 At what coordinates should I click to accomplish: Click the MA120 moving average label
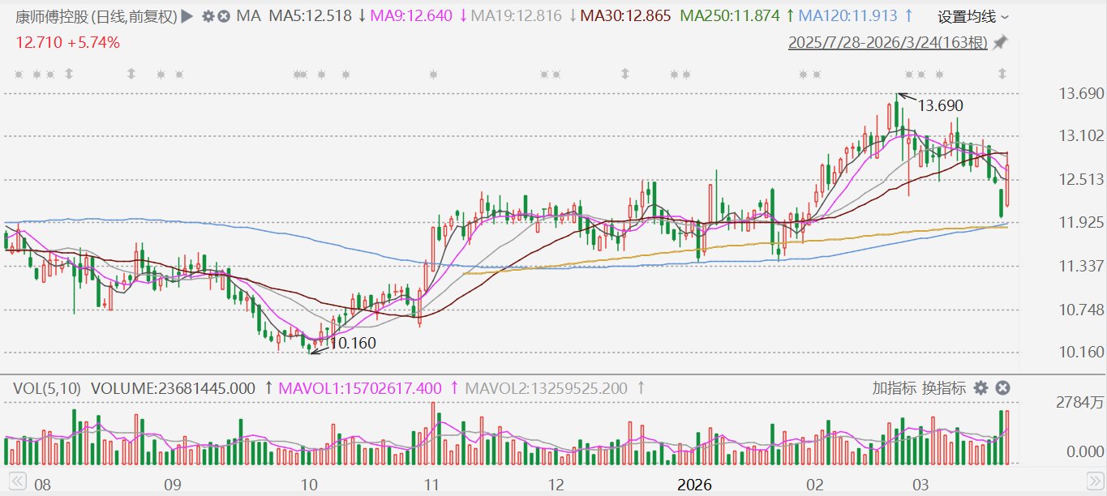(847, 15)
